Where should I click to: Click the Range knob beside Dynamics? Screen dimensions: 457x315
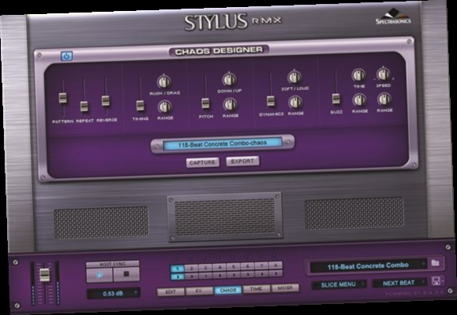click(x=296, y=103)
